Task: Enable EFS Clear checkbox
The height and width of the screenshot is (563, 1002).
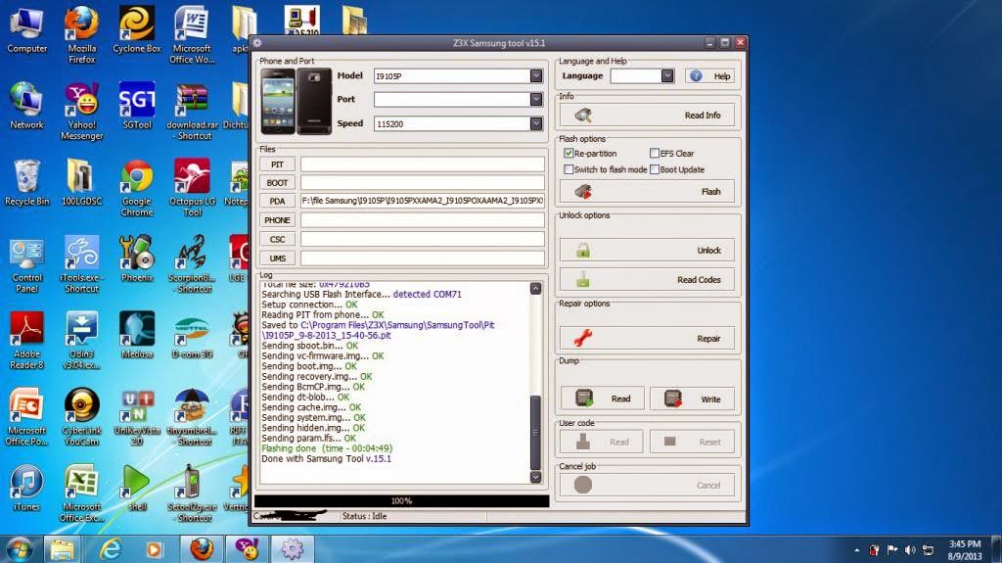Action: tap(655, 154)
